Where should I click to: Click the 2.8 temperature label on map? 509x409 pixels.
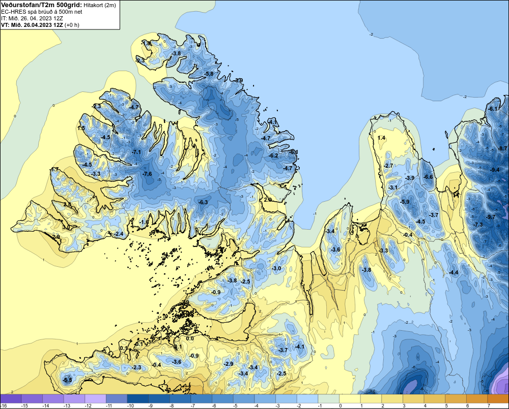[x=67, y=204]
